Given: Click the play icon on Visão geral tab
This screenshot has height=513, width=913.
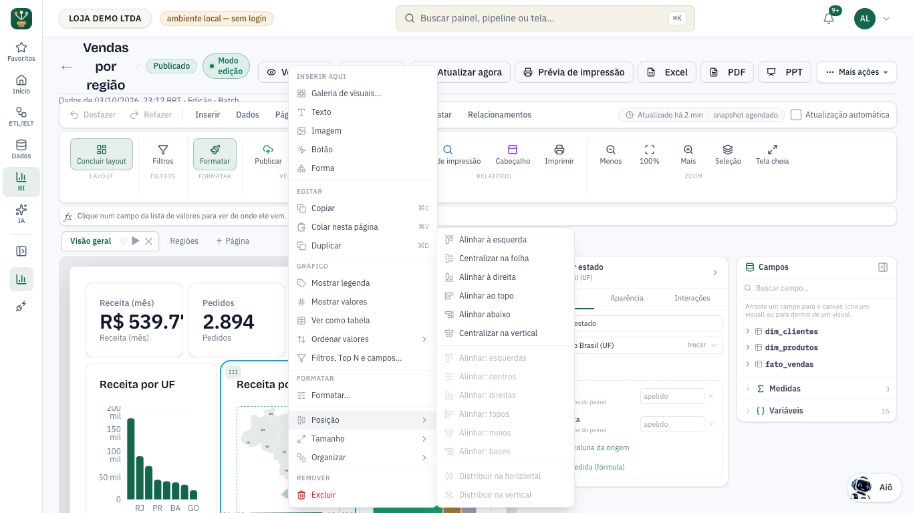Looking at the screenshot, I should [x=136, y=241].
